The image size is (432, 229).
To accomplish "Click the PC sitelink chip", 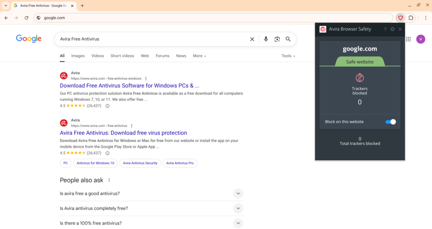I will pyautogui.click(x=65, y=163).
